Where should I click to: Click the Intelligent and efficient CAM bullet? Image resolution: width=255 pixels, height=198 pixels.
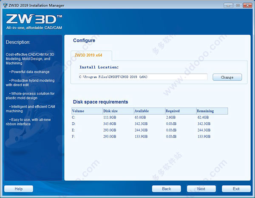pyautogui.click(x=31, y=109)
